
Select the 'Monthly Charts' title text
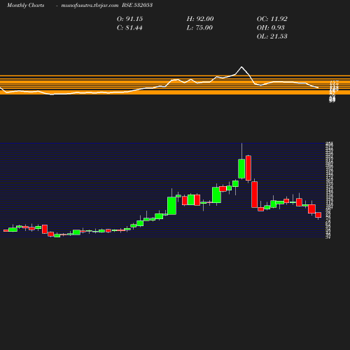coord(25,5)
